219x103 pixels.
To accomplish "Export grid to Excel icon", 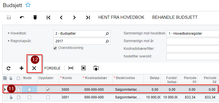I will pos(84,68).
